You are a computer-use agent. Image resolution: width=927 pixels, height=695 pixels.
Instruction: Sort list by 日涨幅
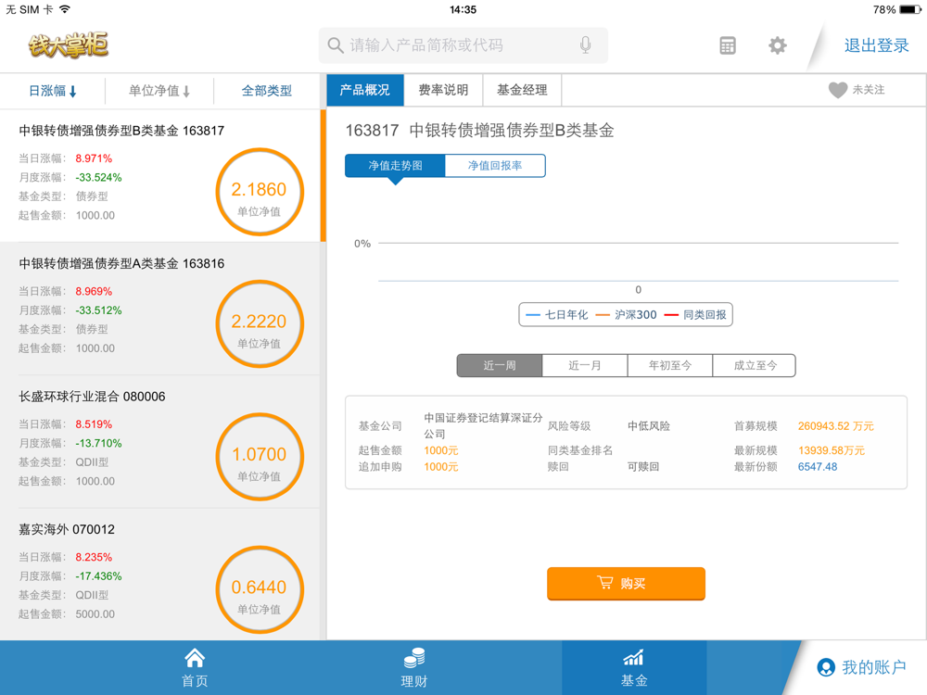tap(53, 91)
